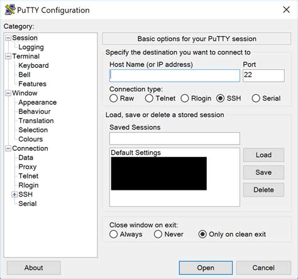Open the Session category

25,38
